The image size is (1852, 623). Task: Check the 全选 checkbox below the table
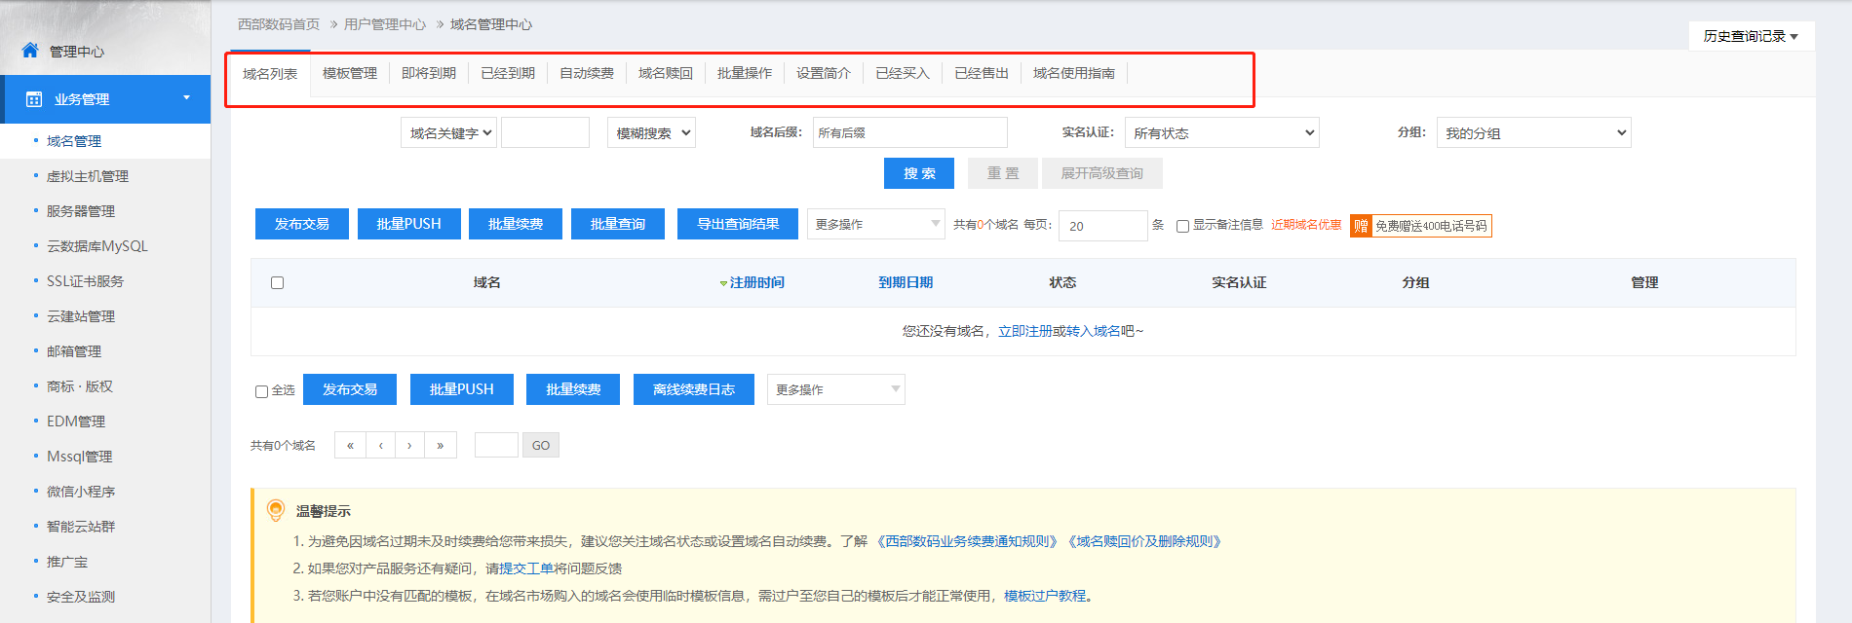[261, 391]
